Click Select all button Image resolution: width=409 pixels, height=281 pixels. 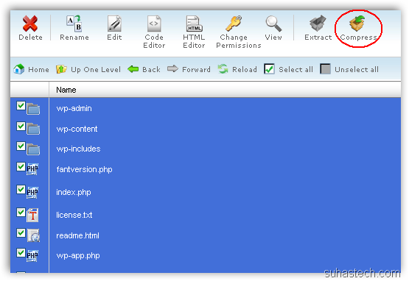tap(288, 69)
